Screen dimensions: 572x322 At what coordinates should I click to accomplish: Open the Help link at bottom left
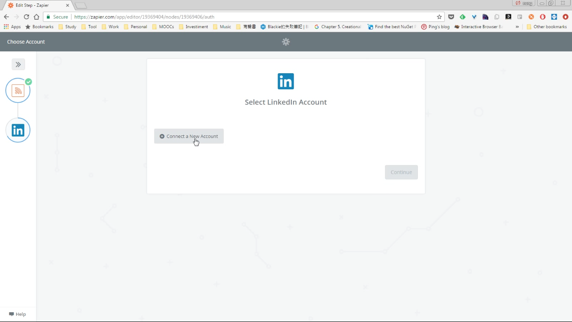click(17, 314)
